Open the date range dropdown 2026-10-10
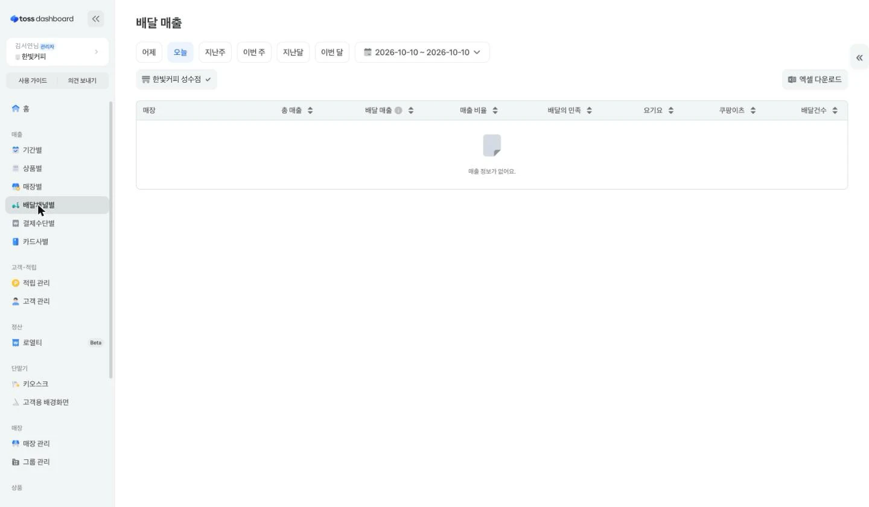Screen dimensions: 869x507 coord(422,52)
